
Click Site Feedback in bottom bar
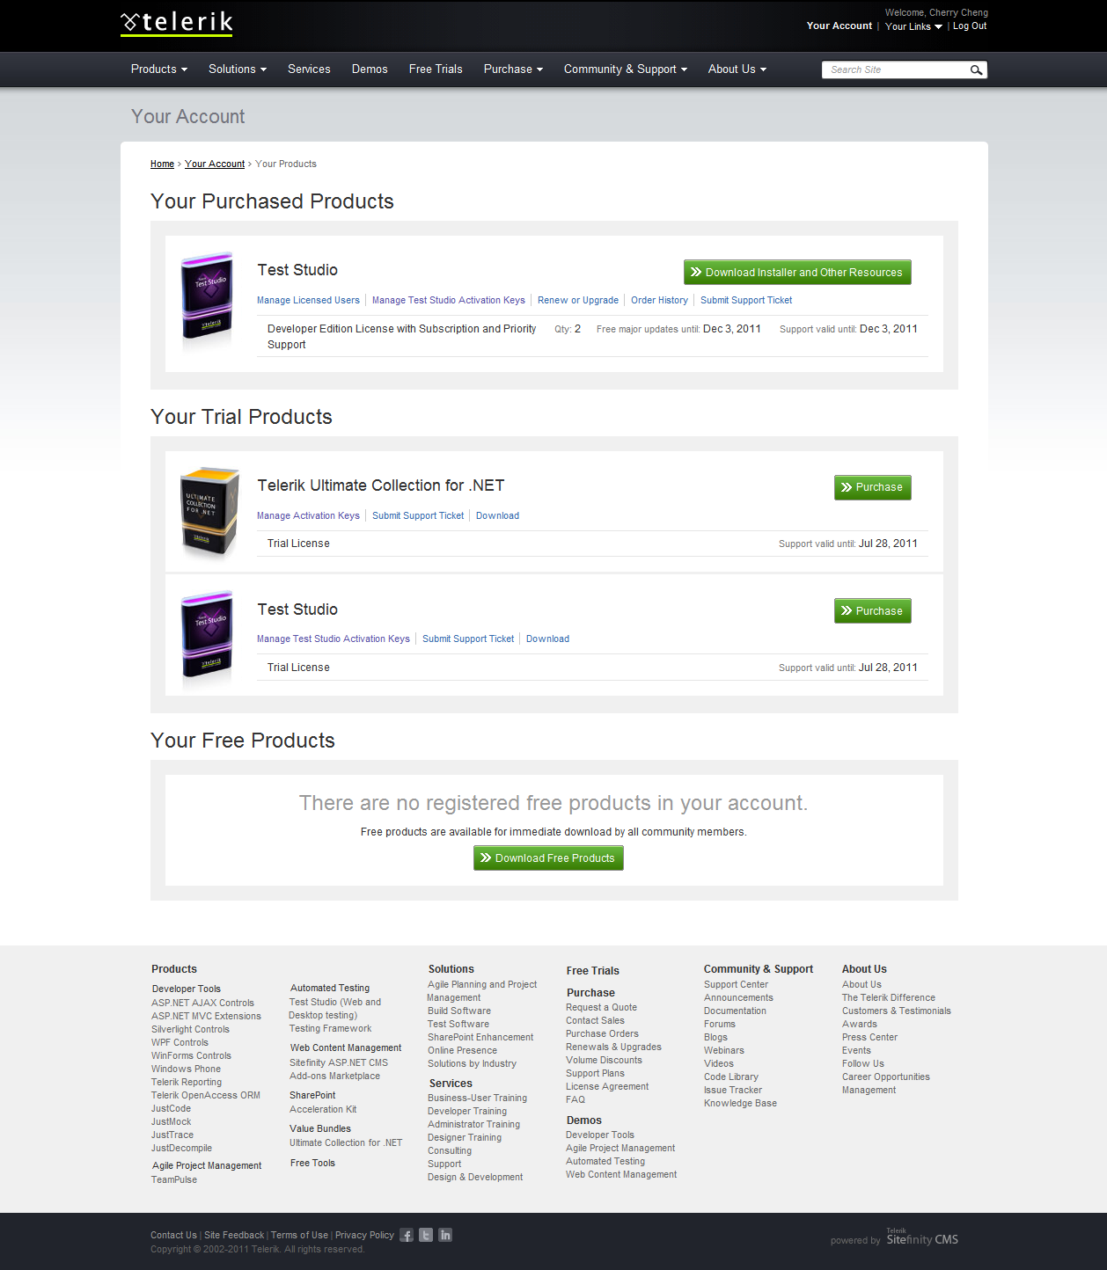click(x=234, y=1235)
